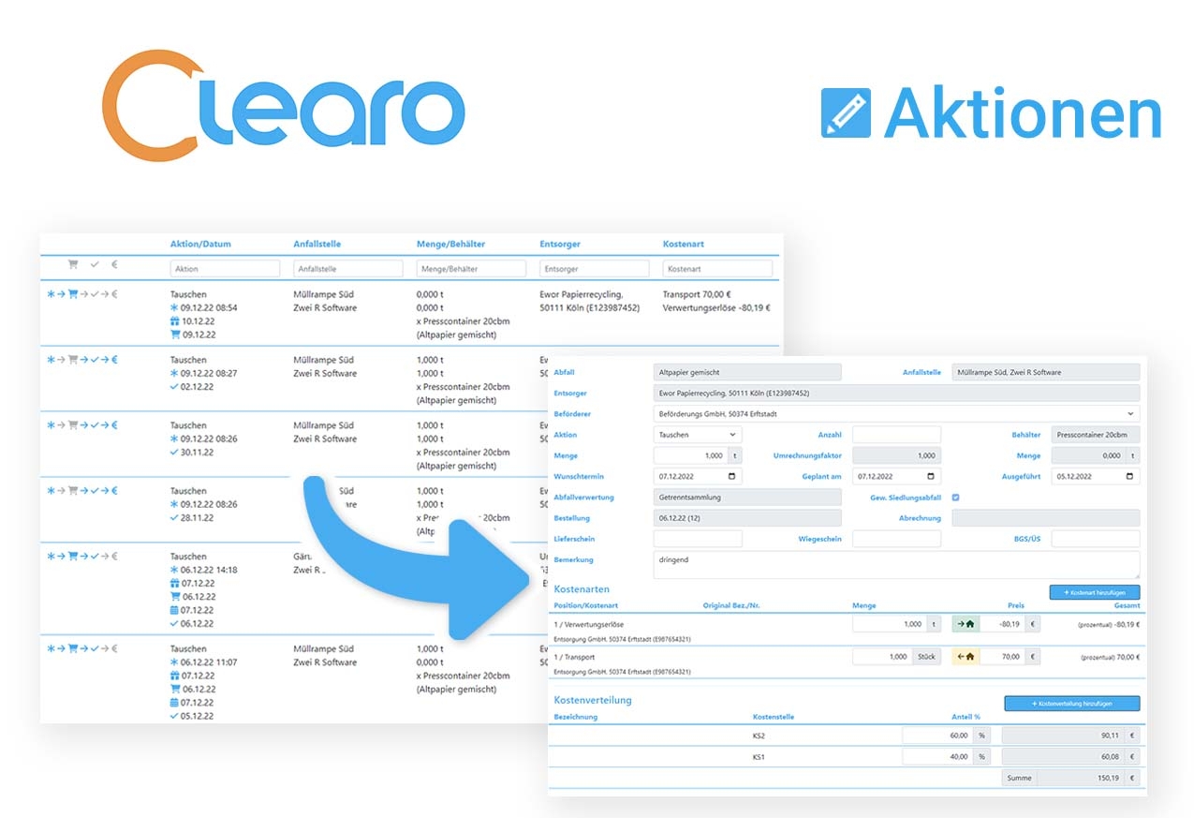Screen dimensions: 1194x818
Task: Toggle the Gew. Siedlungsabfall checkbox
Action: coord(956,498)
